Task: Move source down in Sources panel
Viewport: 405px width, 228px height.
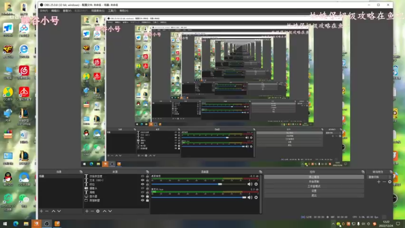Action: pyautogui.click(x=110, y=211)
